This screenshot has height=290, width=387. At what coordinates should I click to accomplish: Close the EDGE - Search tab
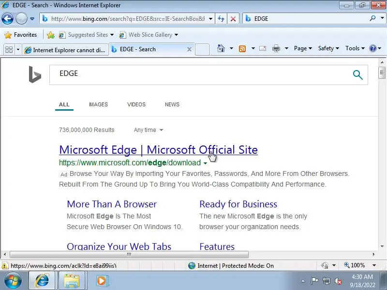pos(189,49)
